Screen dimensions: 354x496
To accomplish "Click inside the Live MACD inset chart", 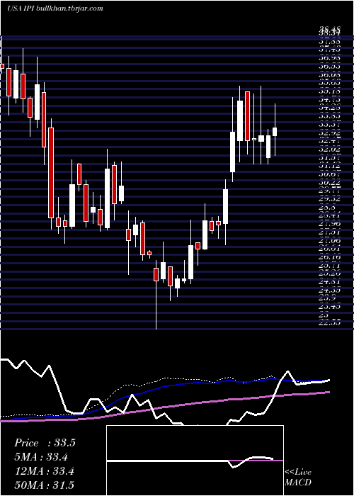I will click(x=195, y=461).
